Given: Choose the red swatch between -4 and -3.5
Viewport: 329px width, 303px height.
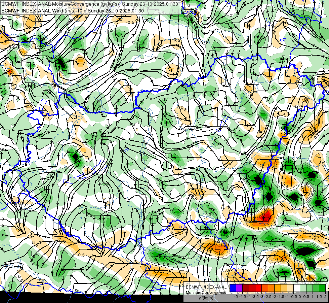Looking at the screenshot, I should 252,288.
